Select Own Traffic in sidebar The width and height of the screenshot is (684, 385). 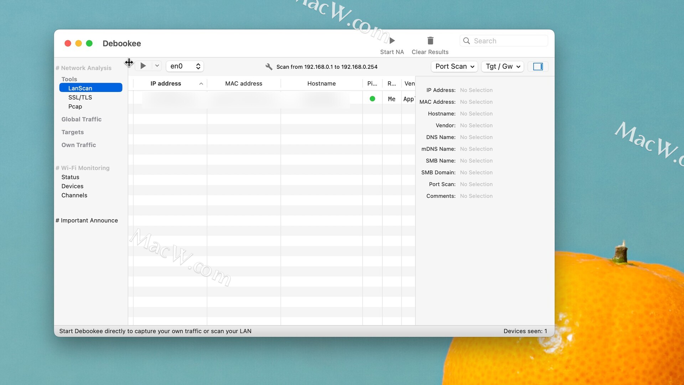78,145
